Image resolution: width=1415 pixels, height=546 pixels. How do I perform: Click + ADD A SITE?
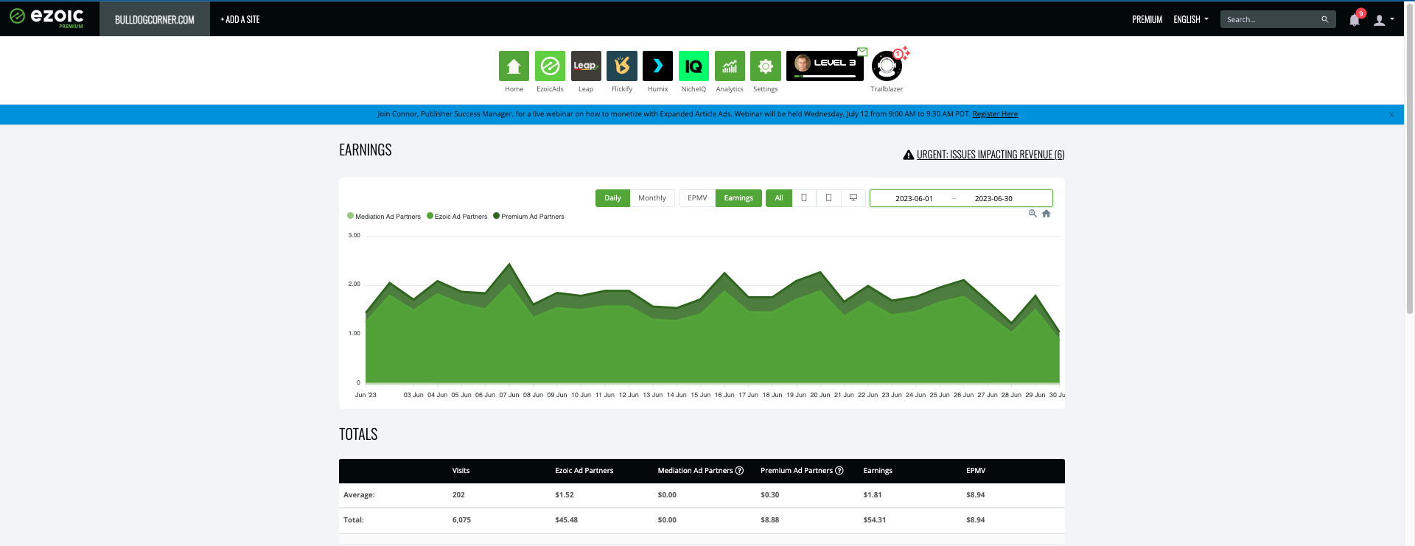[x=240, y=20]
